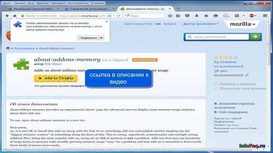Open the URL bar history dropdown
This screenshot has width=273, height=153.
coord(114,16)
